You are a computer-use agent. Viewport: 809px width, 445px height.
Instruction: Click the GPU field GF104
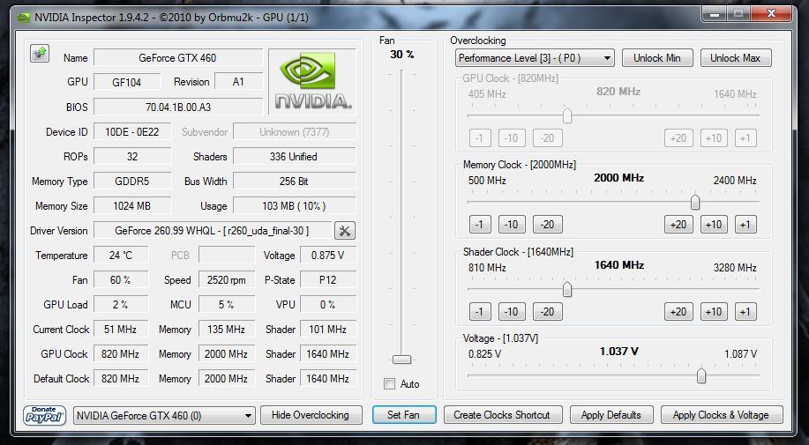[x=127, y=83]
